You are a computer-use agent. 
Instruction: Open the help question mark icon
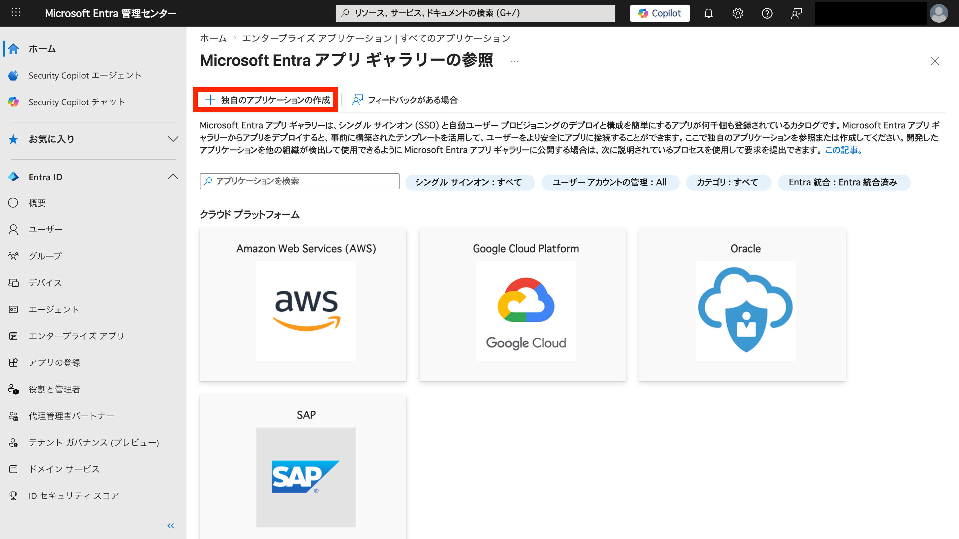[767, 13]
